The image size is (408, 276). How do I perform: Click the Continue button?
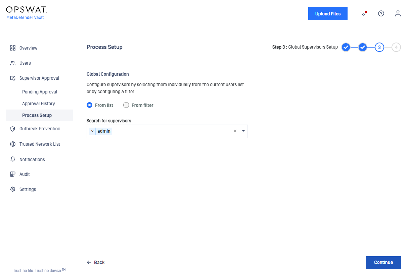pos(383,263)
